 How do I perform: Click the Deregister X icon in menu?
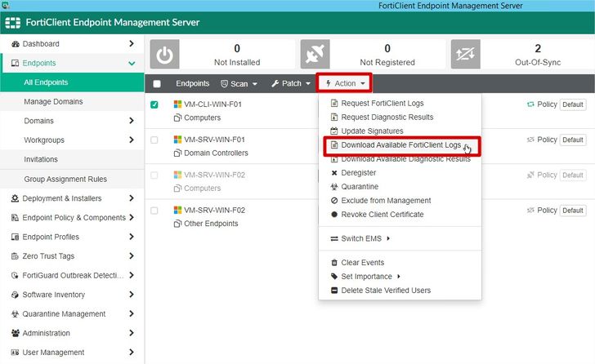334,173
